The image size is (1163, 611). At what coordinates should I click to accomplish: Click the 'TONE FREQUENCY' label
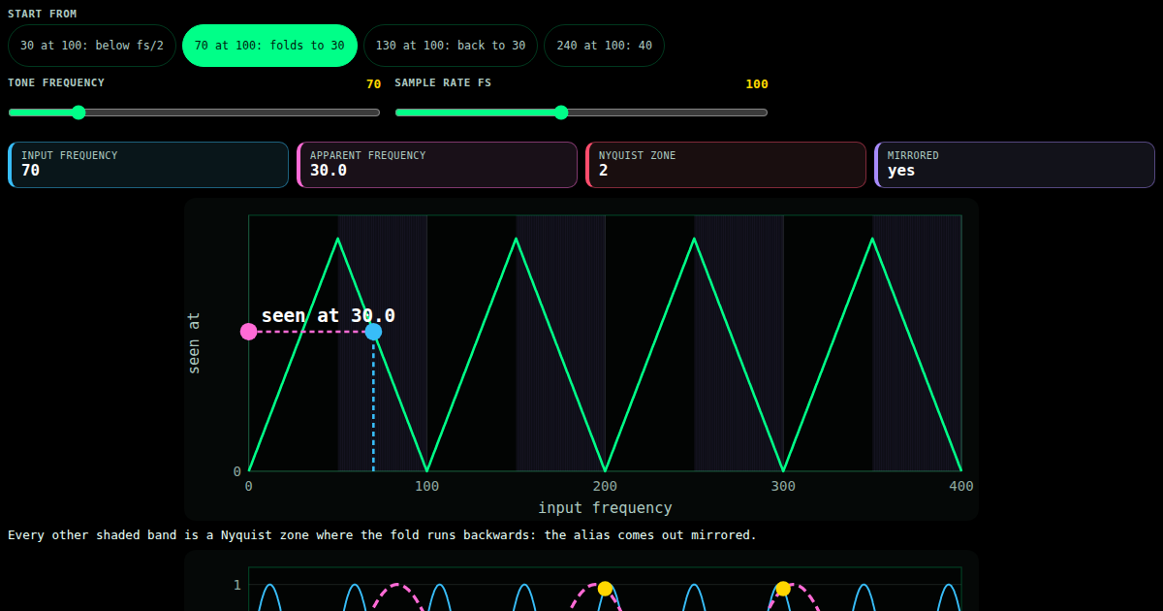tap(56, 82)
